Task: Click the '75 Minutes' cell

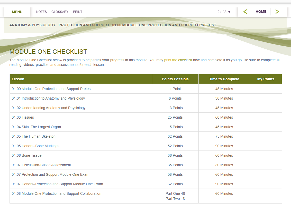Action: pos(224,136)
